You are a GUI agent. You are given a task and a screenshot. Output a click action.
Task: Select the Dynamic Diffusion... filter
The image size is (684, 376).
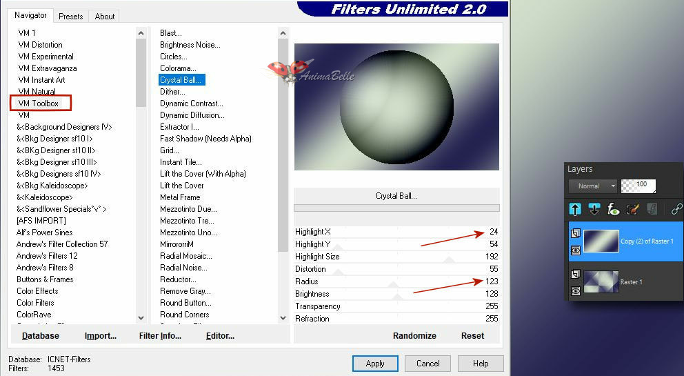coord(192,115)
